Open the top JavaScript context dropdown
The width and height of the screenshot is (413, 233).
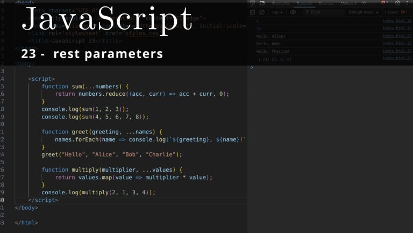(277, 12)
